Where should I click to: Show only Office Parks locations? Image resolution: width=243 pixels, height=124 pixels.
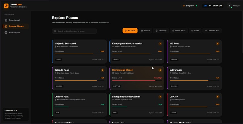point(179,31)
